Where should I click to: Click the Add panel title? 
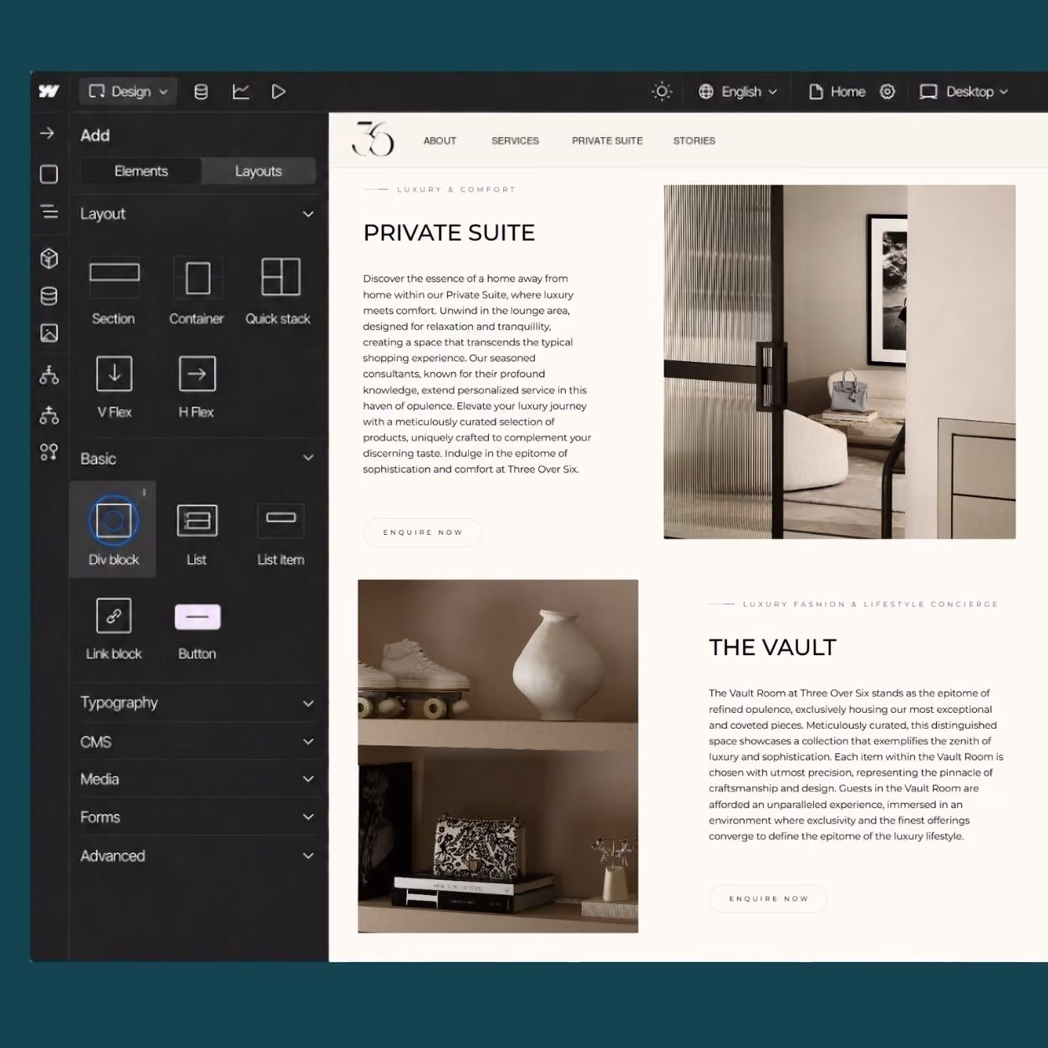pos(95,135)
